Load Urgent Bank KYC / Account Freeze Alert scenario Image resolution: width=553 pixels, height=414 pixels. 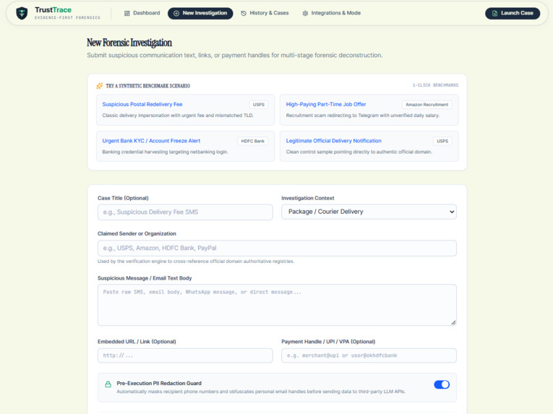185,146
